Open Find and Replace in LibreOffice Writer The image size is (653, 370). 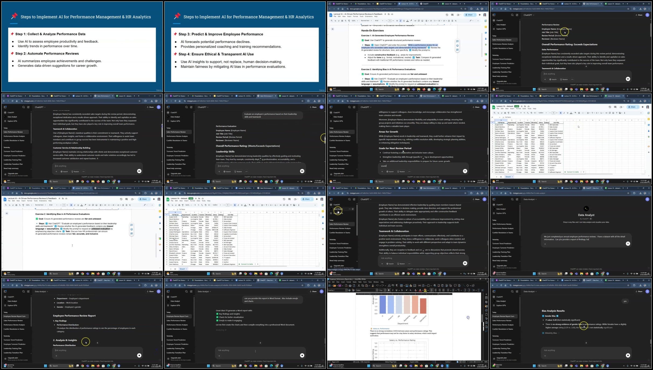[x=389, y=286]
